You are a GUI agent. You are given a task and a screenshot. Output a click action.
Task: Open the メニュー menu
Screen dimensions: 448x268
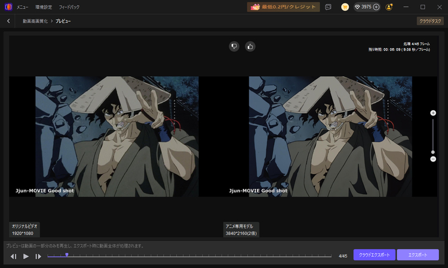pos(22,7)
